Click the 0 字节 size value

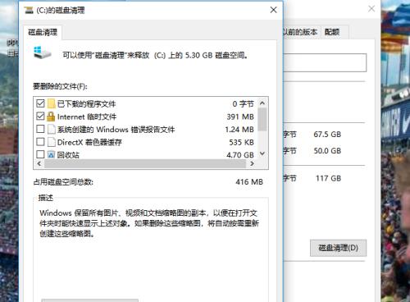pyautogui.click(x=243, y=104)
